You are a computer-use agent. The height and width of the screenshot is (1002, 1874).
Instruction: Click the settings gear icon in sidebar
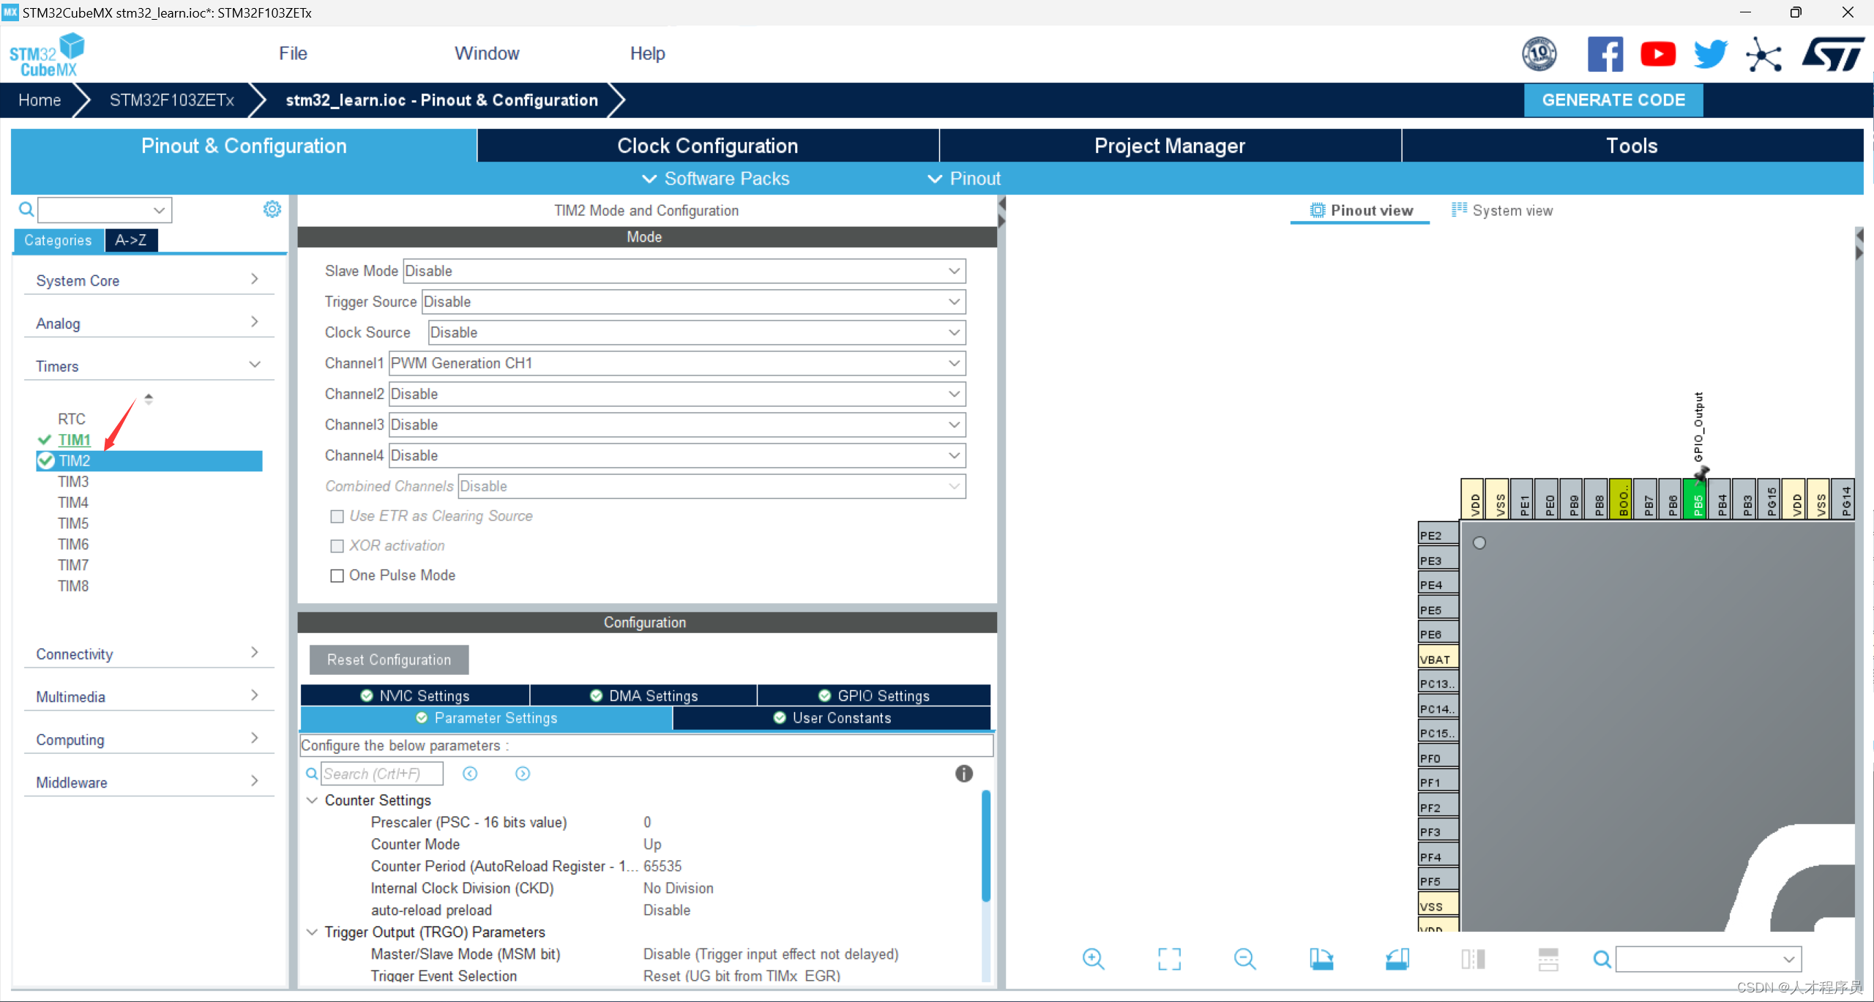pyautogui.click(x=272, y=209)
